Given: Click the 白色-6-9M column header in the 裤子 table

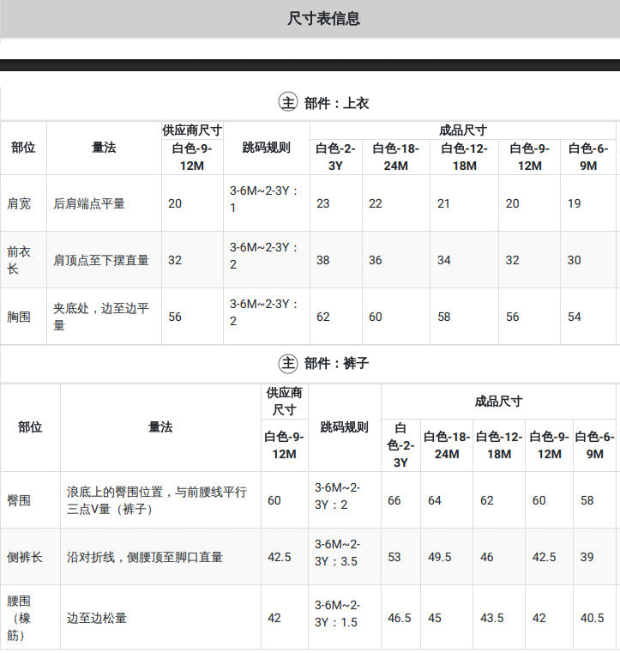Looking at the screenshot, I should pos(594,445).
